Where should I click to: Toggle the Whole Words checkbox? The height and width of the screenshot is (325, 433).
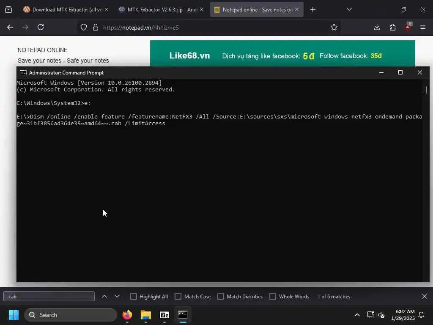[273, 296]
